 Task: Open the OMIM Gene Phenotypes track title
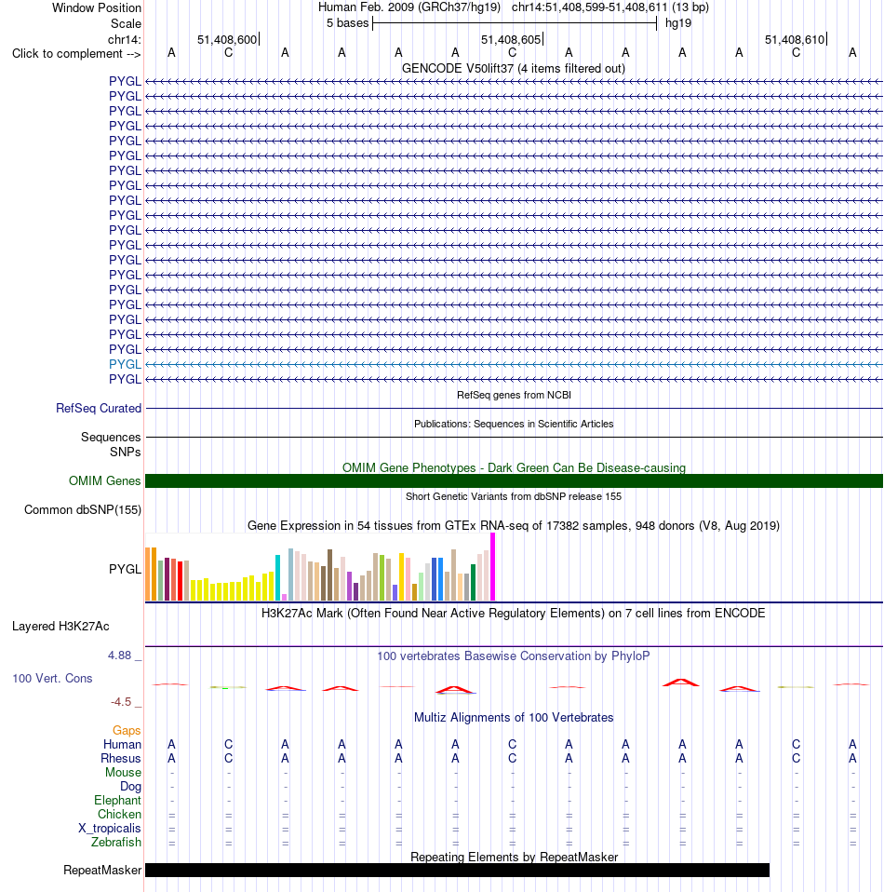click(514, 467)
